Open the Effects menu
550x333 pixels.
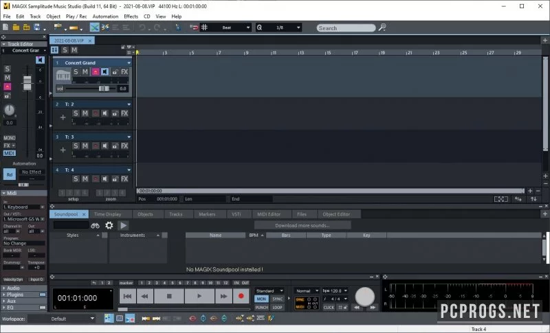[131, 16]
